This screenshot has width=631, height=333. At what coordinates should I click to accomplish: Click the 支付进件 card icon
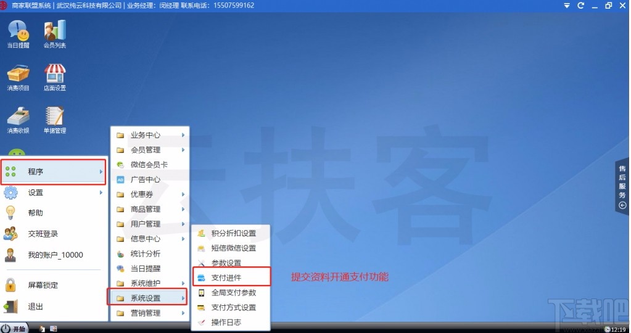(x=201, y=278)
